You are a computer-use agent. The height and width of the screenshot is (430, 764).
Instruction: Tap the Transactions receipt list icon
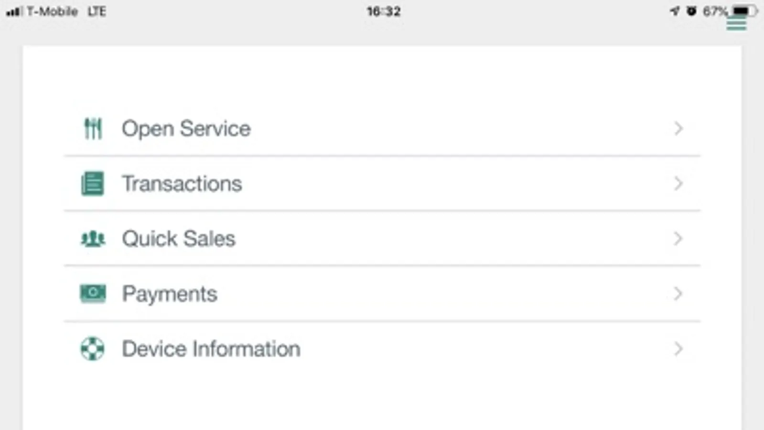(x=93, y=184)
